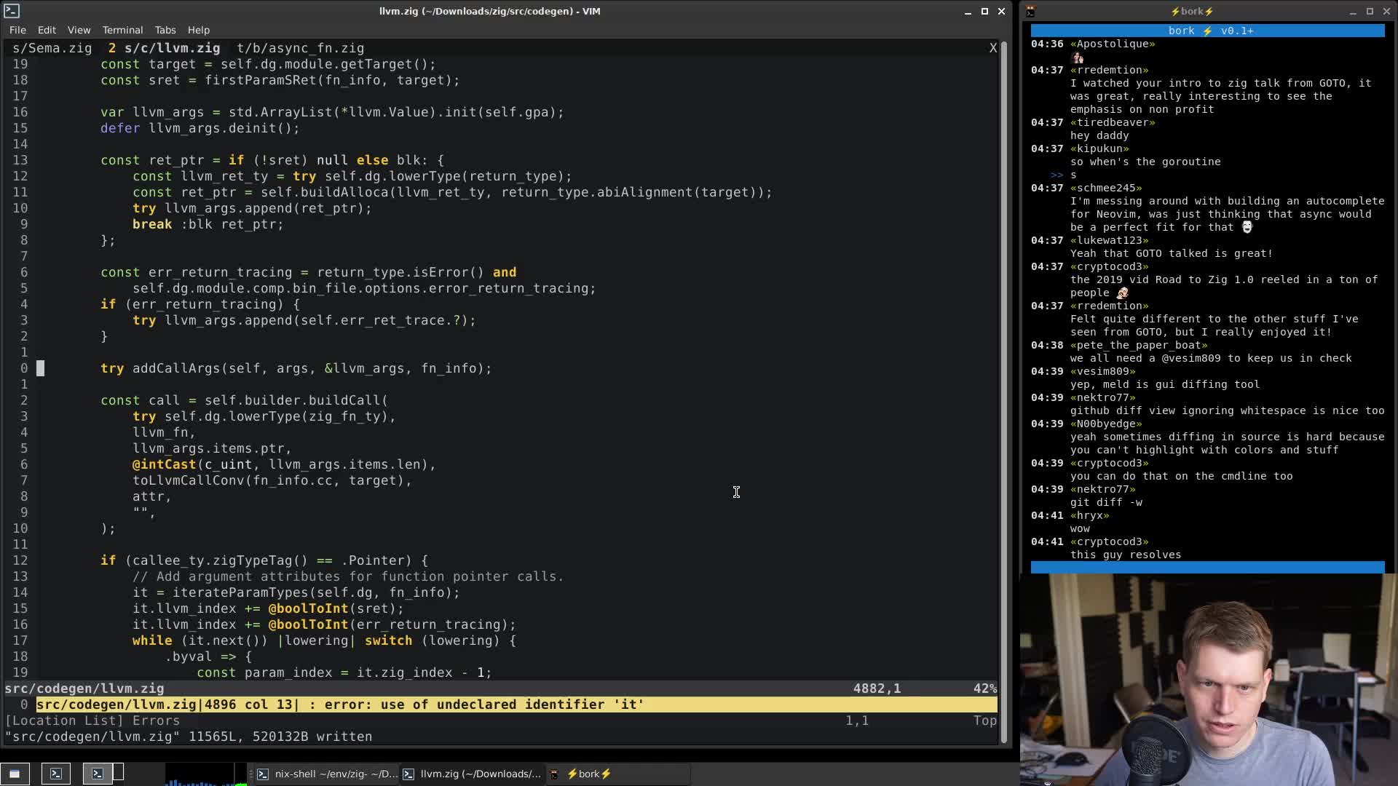1398x786 pixels.
Task: Click the «pete_the_paper_boat» username in chat
Action: [x=1139, y=345]
